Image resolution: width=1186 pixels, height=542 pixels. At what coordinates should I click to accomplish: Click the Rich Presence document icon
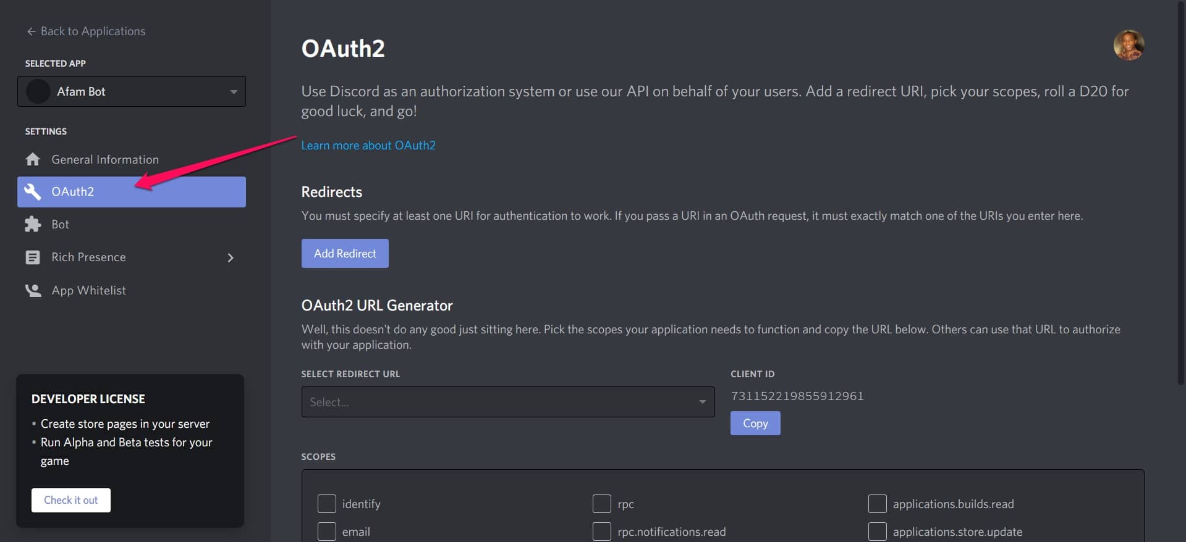coord(33,257)
